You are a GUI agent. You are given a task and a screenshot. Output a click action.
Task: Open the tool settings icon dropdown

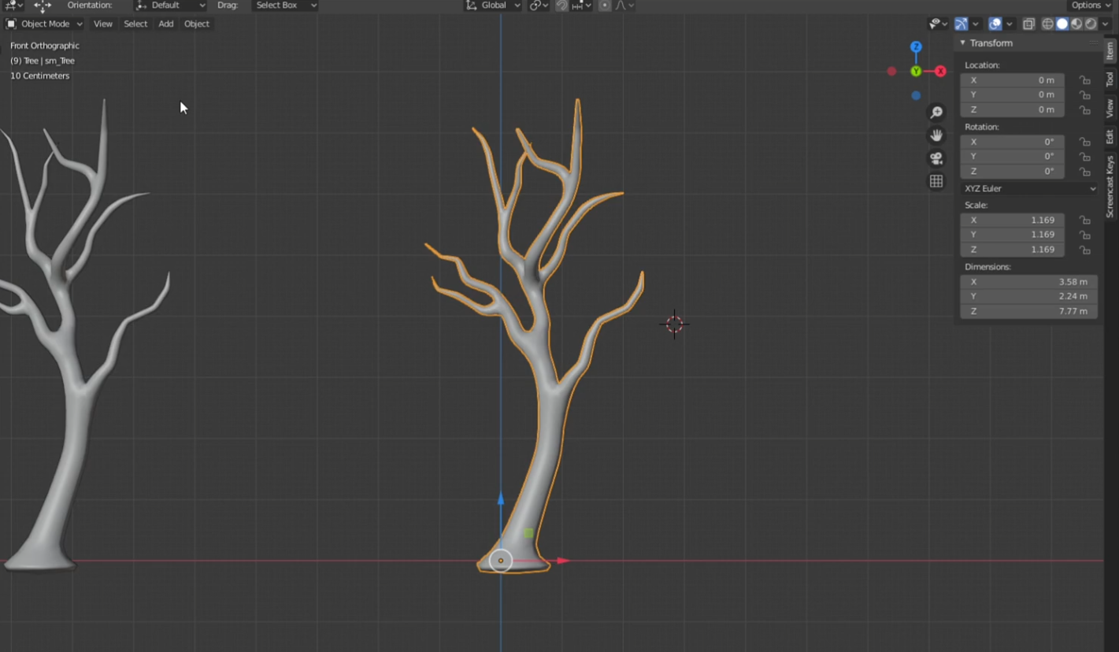coord(13,6)
